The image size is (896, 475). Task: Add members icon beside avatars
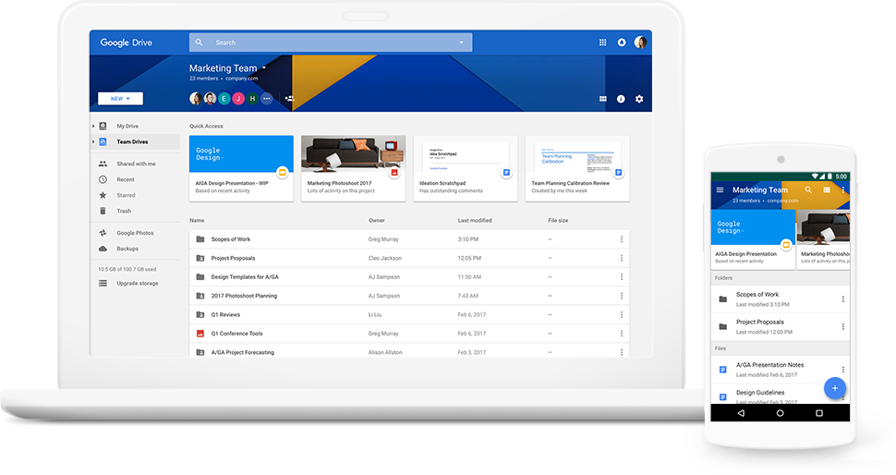coord(289,98)
